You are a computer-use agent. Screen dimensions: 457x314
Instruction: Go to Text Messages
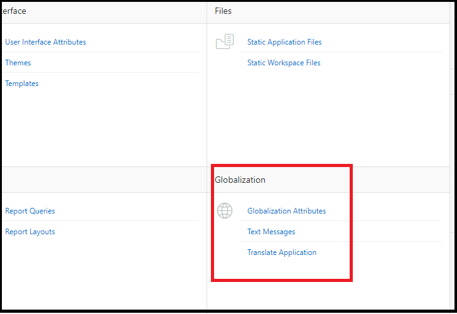click(x=271, y=232)
